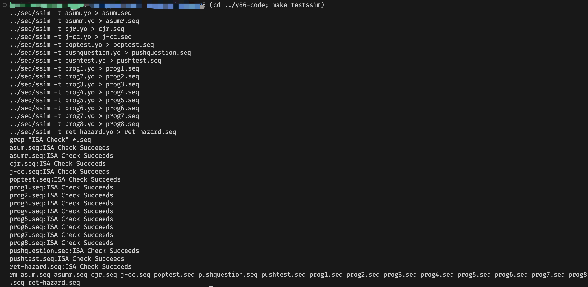
Task: Click 'prog4.seq:ISA Check Succeeds' output line
Action: tap(61, 211)
